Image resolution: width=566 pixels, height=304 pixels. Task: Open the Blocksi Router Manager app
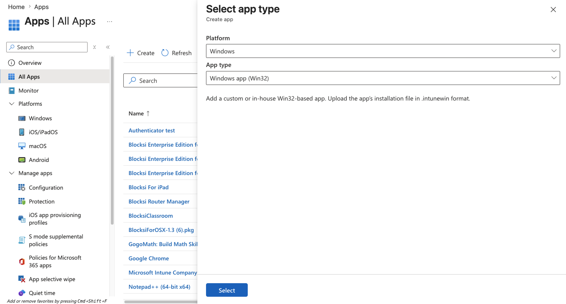[159, 201]
